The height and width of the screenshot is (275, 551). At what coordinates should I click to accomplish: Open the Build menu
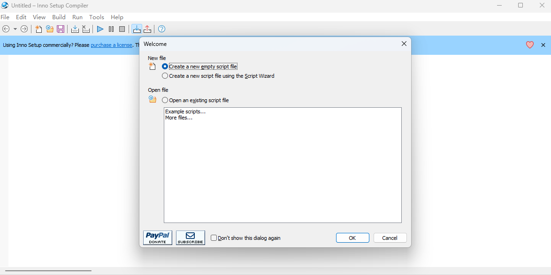coord(59,17)
